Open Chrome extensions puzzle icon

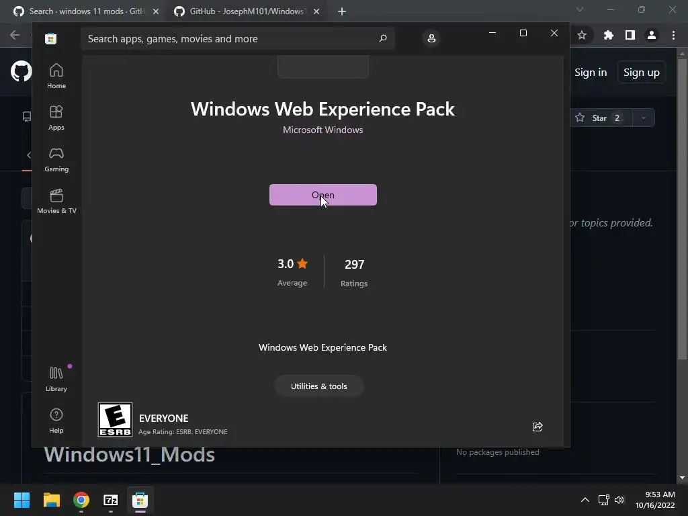[608, 35]
